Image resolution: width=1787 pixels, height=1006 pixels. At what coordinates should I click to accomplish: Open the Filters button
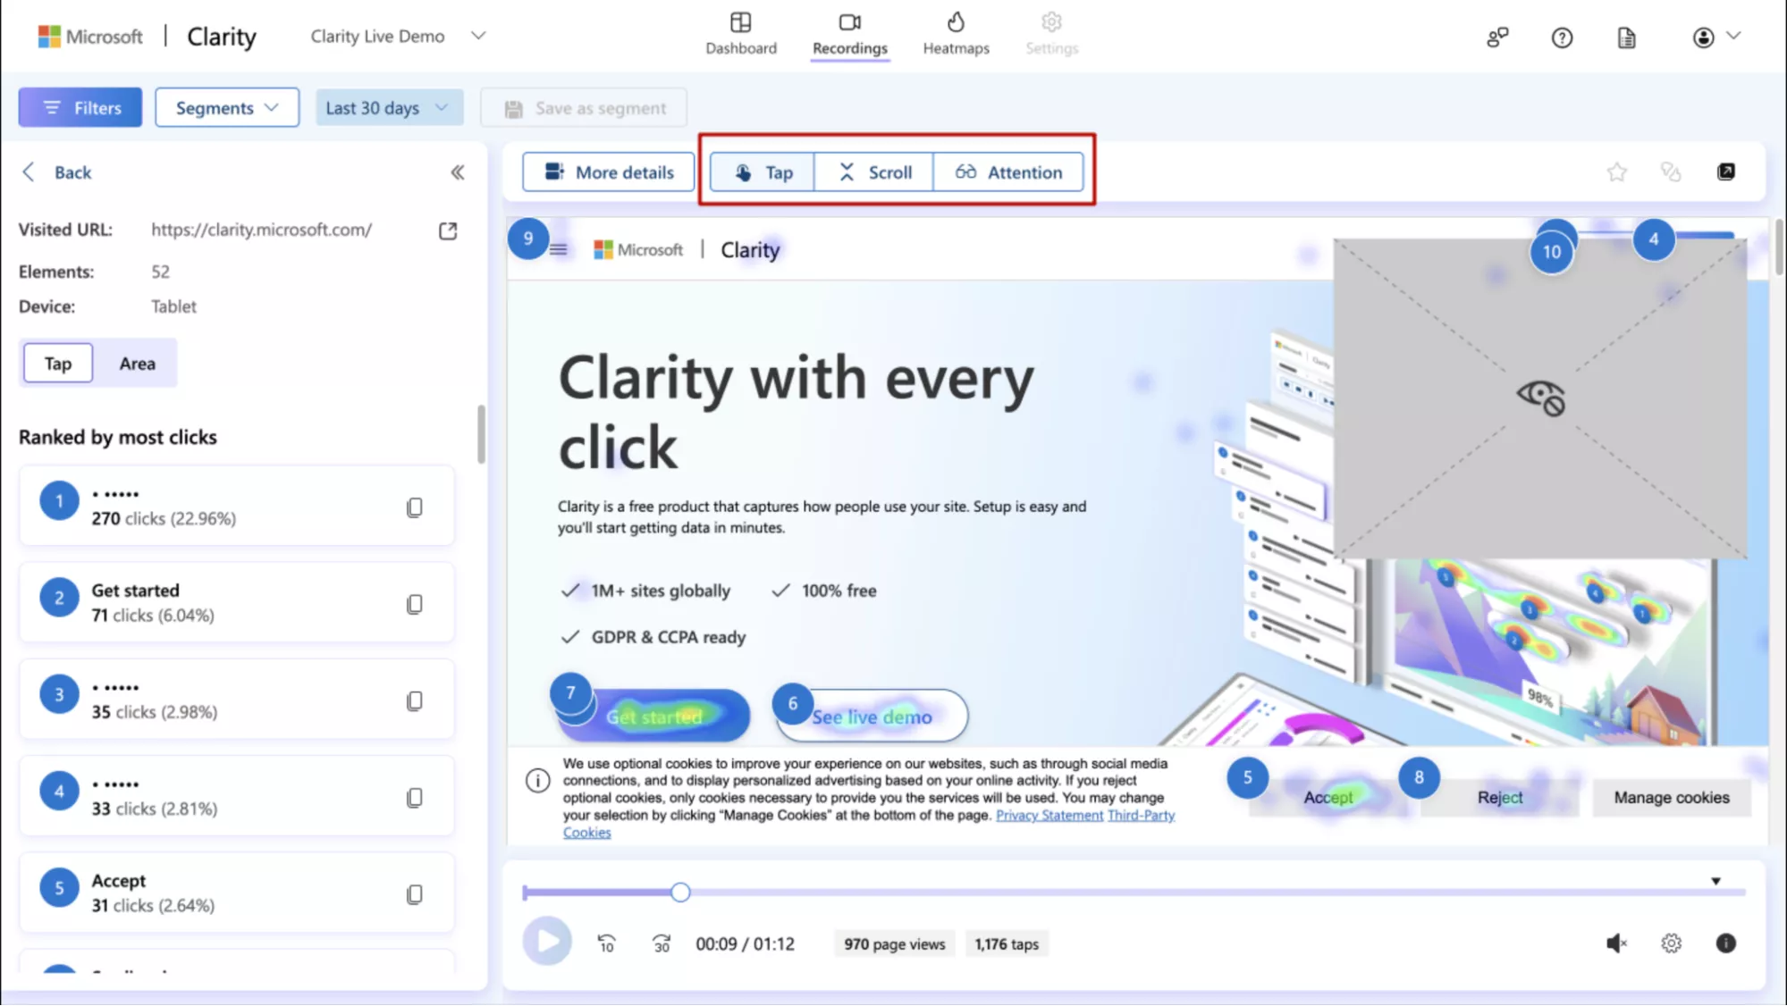click(x=80, y=108)
